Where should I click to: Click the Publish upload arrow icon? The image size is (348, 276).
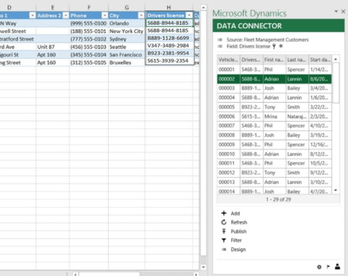tap(224, 231)
